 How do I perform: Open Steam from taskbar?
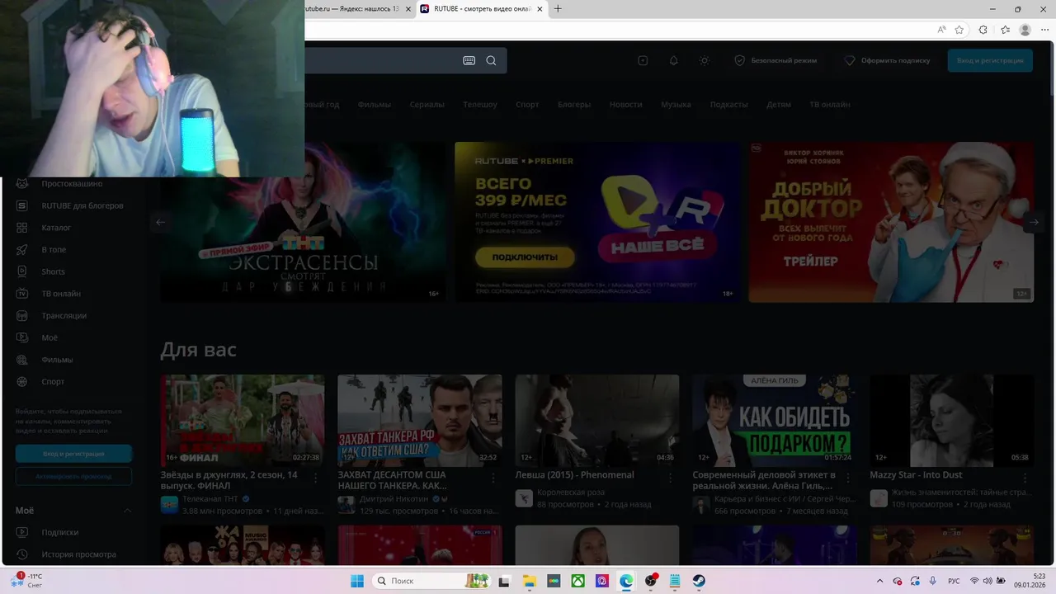[x=699, y=581]
